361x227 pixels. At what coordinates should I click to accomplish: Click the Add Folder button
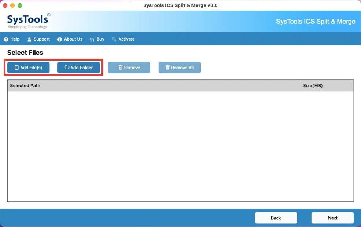[78, 68]
